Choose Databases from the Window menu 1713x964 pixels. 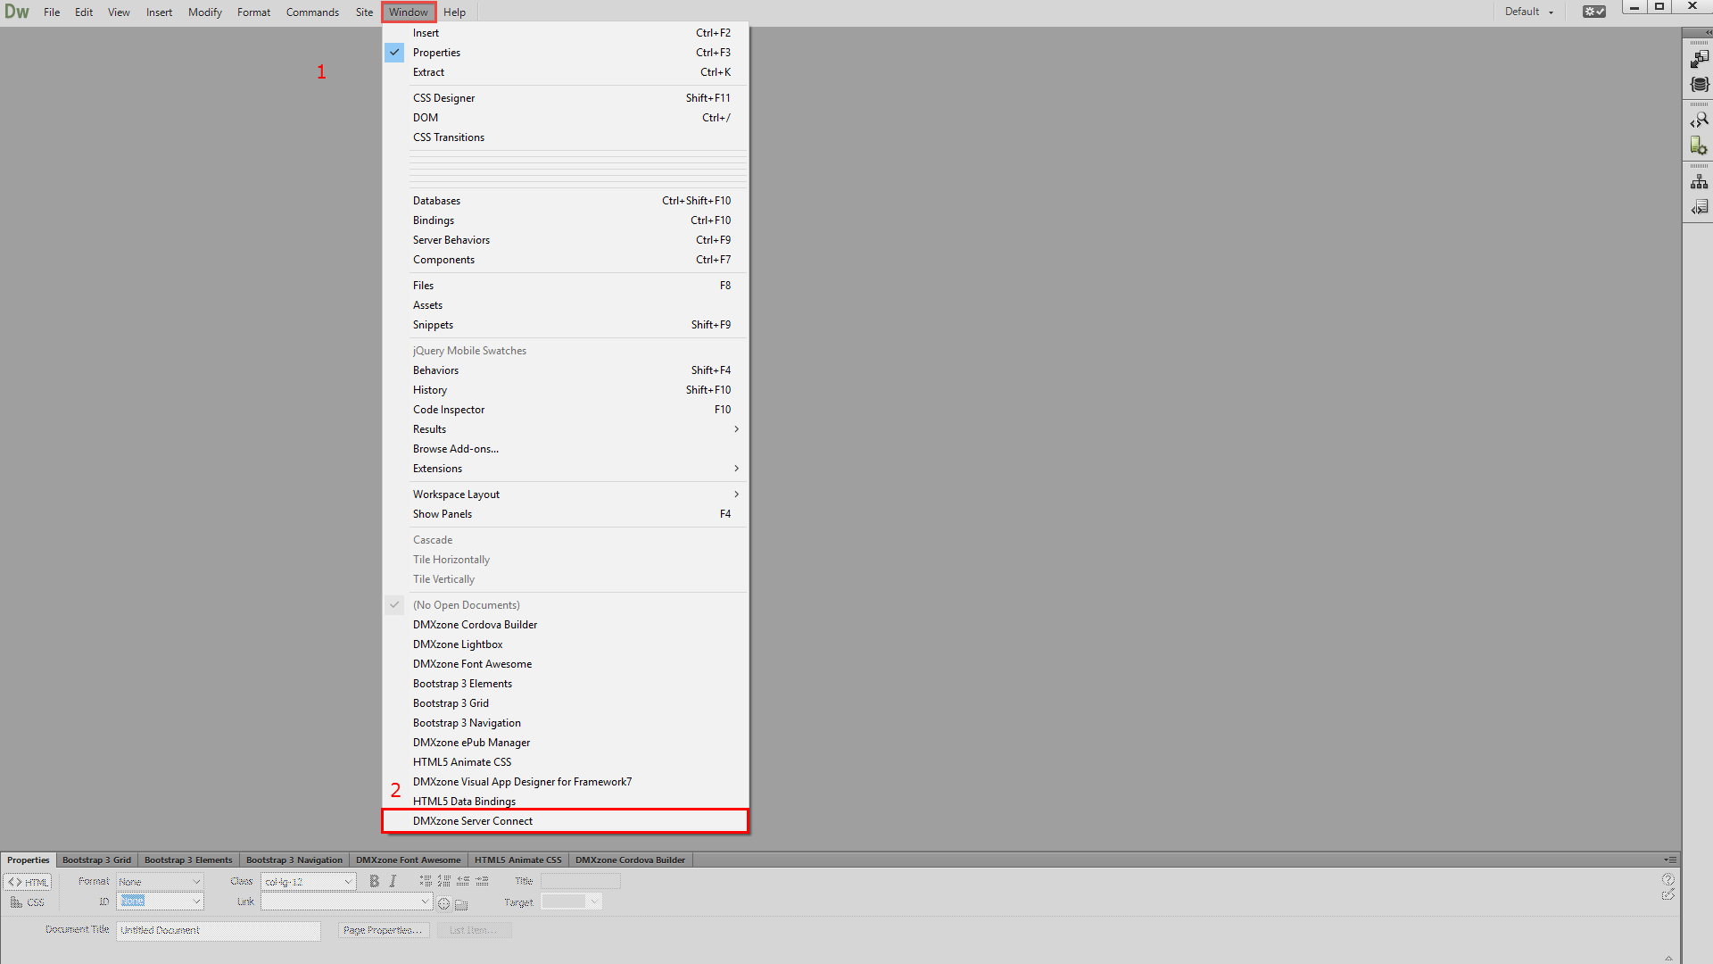click(x=566, y=201)
